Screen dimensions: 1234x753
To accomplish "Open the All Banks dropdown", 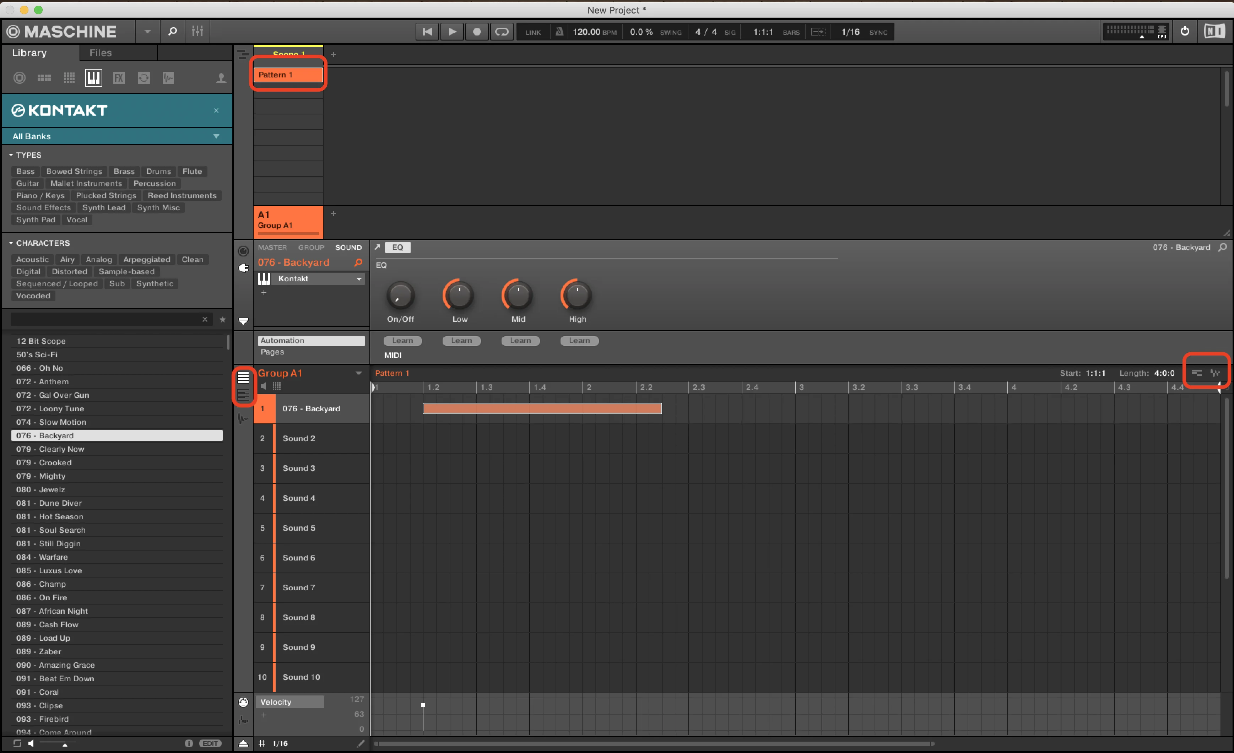I will pos(117,136).
